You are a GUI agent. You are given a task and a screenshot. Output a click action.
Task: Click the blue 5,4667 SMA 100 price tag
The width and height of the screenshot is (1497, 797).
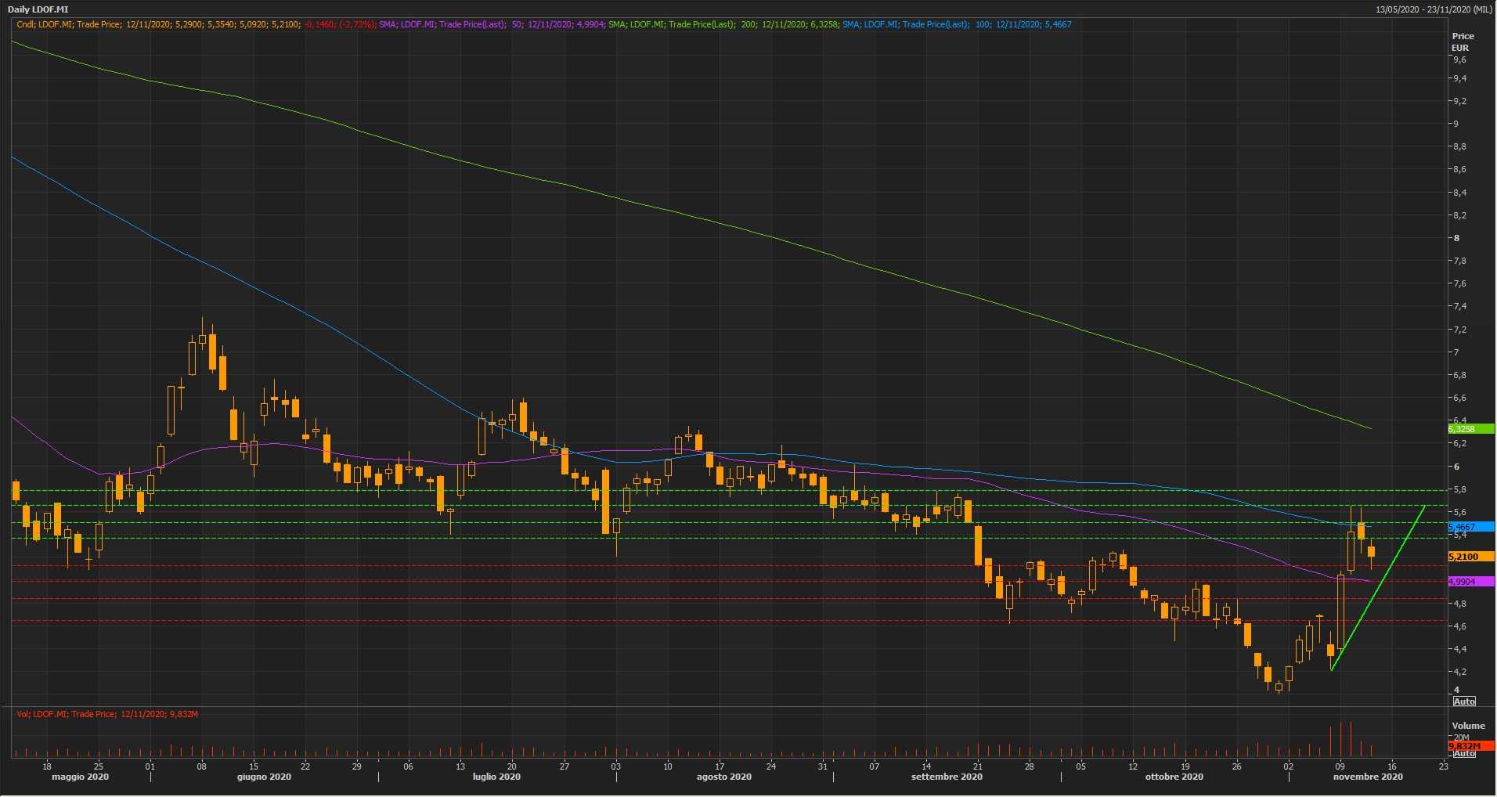pyautogui.click(x=1470, y=527)
